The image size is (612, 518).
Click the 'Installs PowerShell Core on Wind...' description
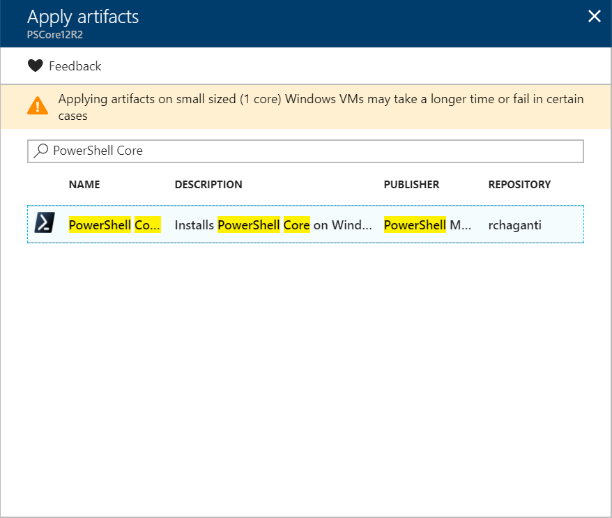coord(273,225)
